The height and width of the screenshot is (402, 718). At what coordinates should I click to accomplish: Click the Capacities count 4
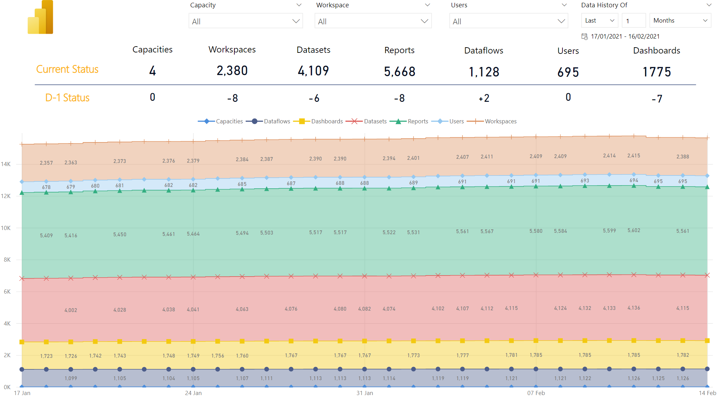tap(152, 71)
